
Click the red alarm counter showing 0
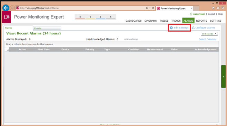click(80, 17)
